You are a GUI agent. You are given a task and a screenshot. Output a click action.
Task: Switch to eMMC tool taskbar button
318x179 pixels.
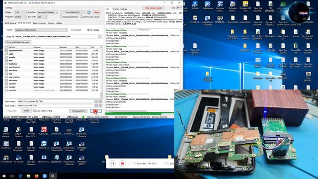[53, 176]
